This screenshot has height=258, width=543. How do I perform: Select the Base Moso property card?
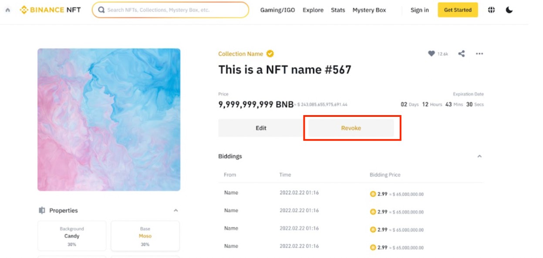pos(145,236)
